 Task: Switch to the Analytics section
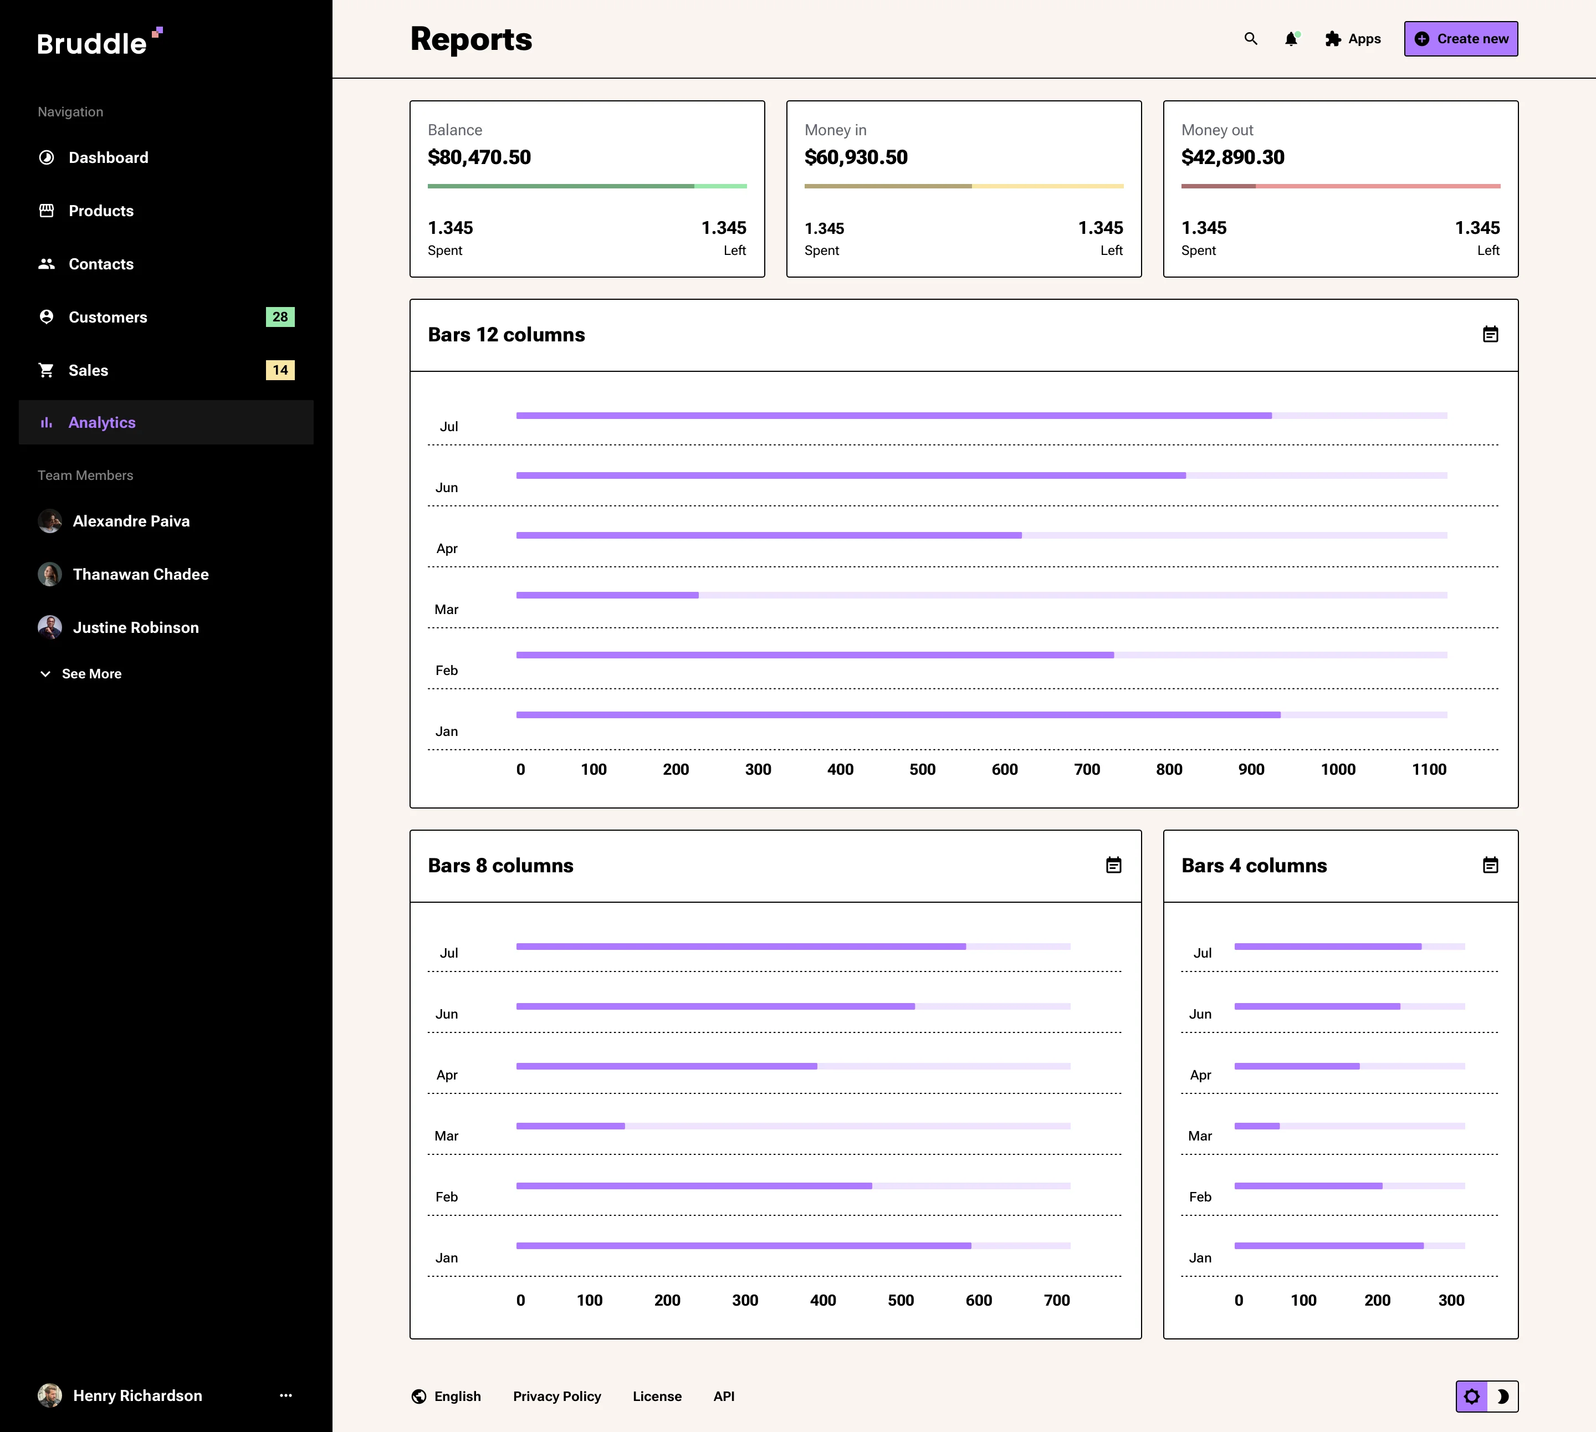click(101, 422)
